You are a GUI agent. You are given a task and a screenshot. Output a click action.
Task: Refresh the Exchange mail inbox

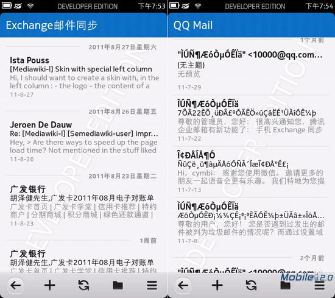pyautogui.click(x=83, y=285)
